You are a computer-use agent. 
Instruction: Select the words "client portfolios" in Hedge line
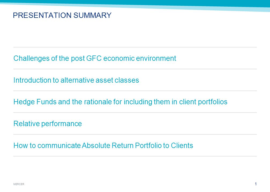pyautogui.click(x=203, y=102)
